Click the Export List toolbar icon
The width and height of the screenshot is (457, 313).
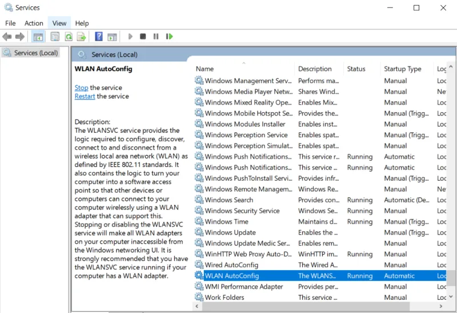coord(82,37)
